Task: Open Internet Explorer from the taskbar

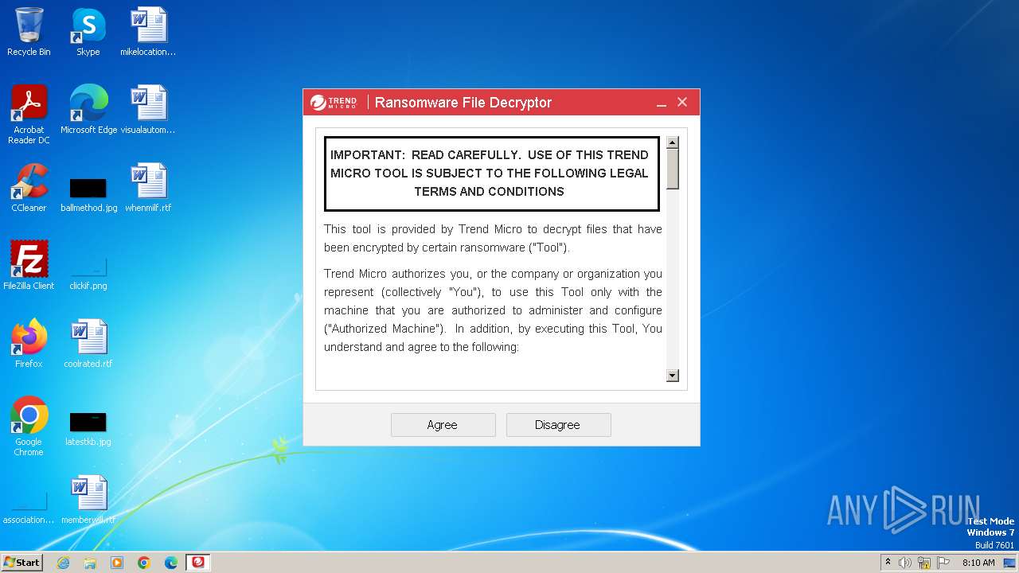Action: point(63,563)
